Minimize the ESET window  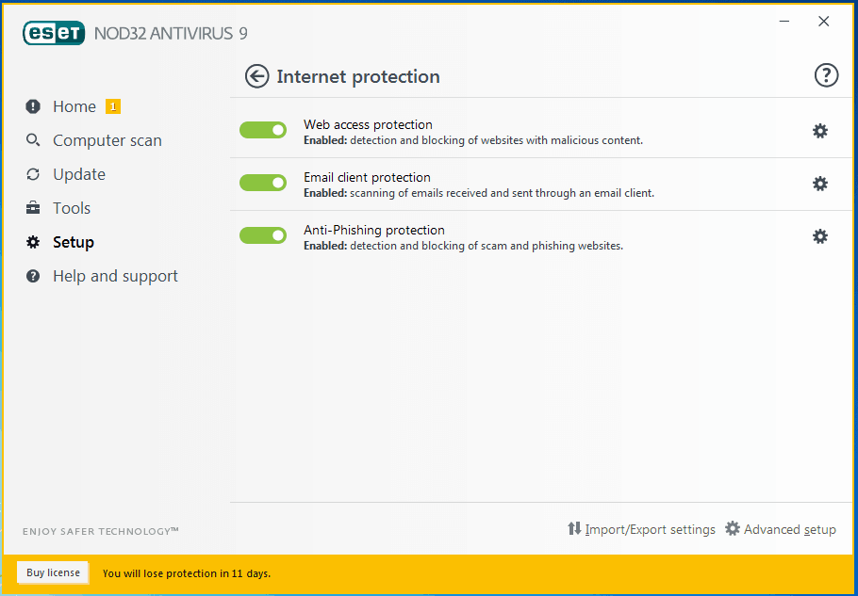[784, 22]
